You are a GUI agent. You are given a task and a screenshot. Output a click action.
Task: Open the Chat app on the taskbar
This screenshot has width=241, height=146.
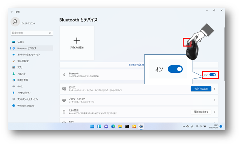(106, 126)
